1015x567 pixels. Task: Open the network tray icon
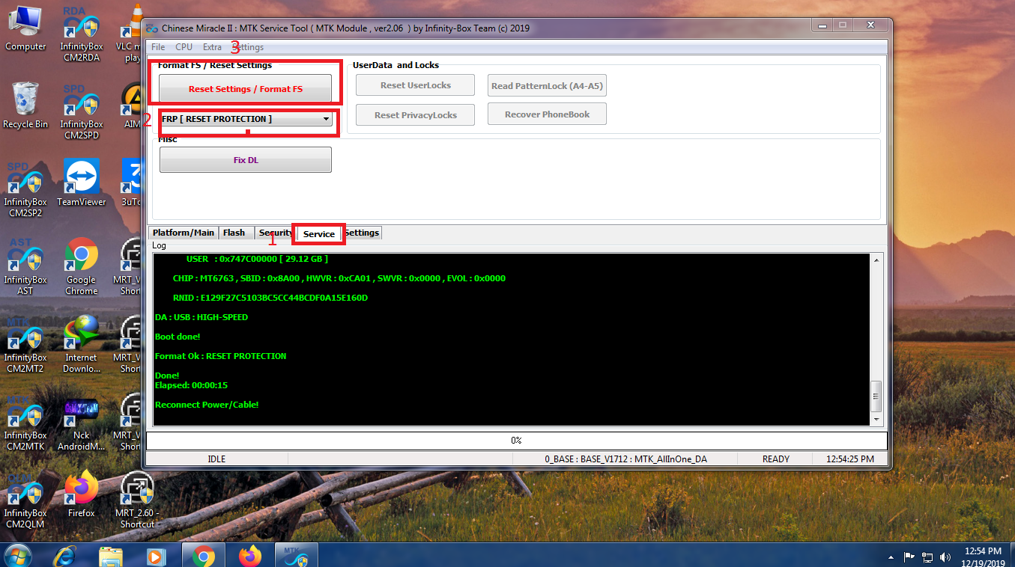pos(927,557)
